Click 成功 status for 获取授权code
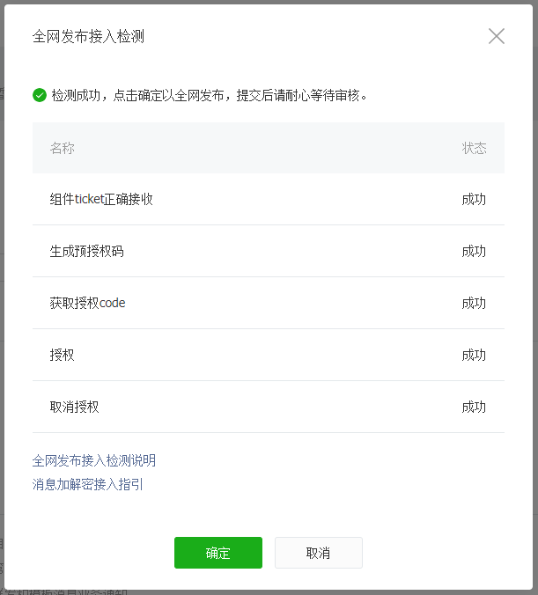Image resolution: width=538 pixels, height=595 pixels. coord(474,303)
